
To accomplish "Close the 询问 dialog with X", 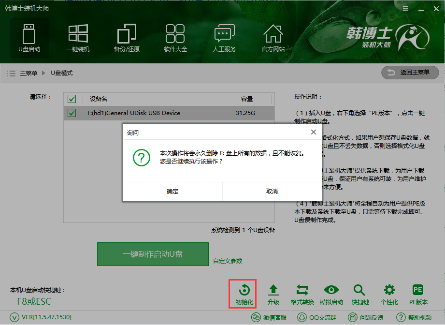I will [x=313, y=132].
